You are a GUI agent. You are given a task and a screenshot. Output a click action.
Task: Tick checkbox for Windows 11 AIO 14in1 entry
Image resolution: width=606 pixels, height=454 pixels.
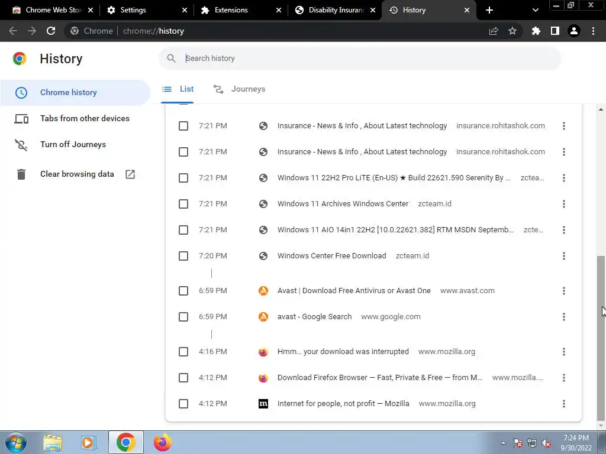click(x=183, y=230)
